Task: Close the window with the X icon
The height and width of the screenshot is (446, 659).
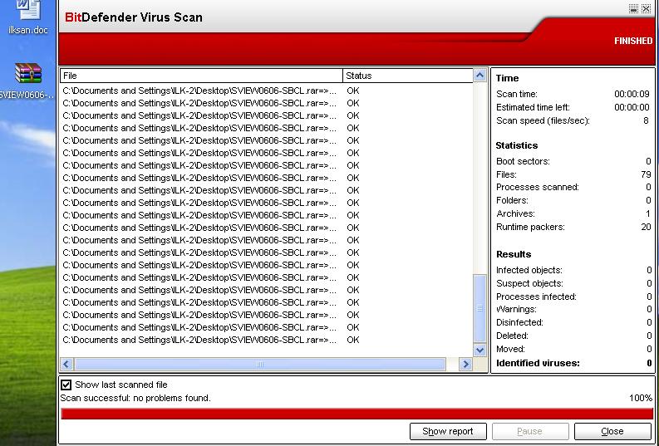Action: click(646, 9)
